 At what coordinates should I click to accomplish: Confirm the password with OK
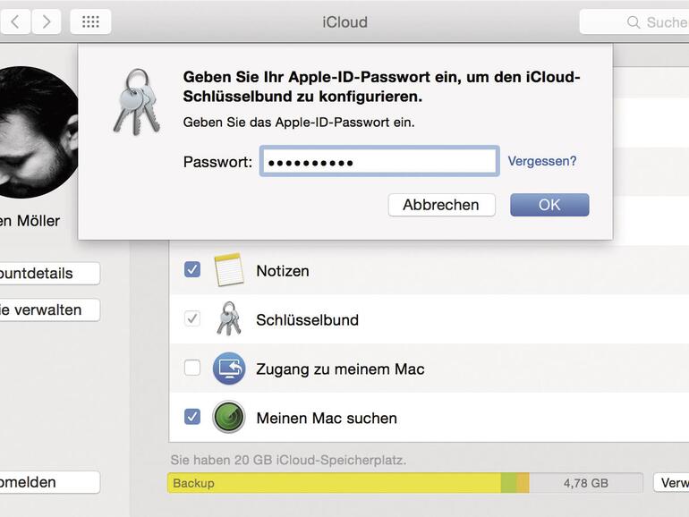549,205
